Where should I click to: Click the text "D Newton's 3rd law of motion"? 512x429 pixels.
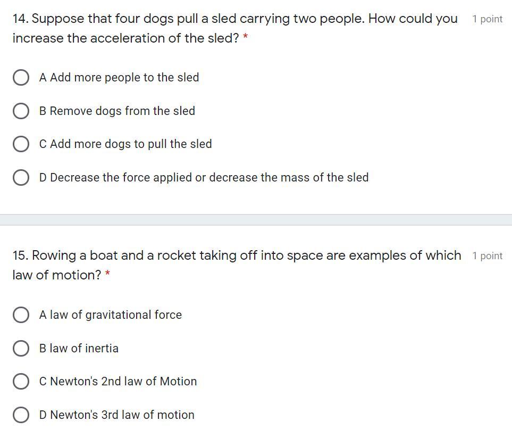click(x=116, y=415)
